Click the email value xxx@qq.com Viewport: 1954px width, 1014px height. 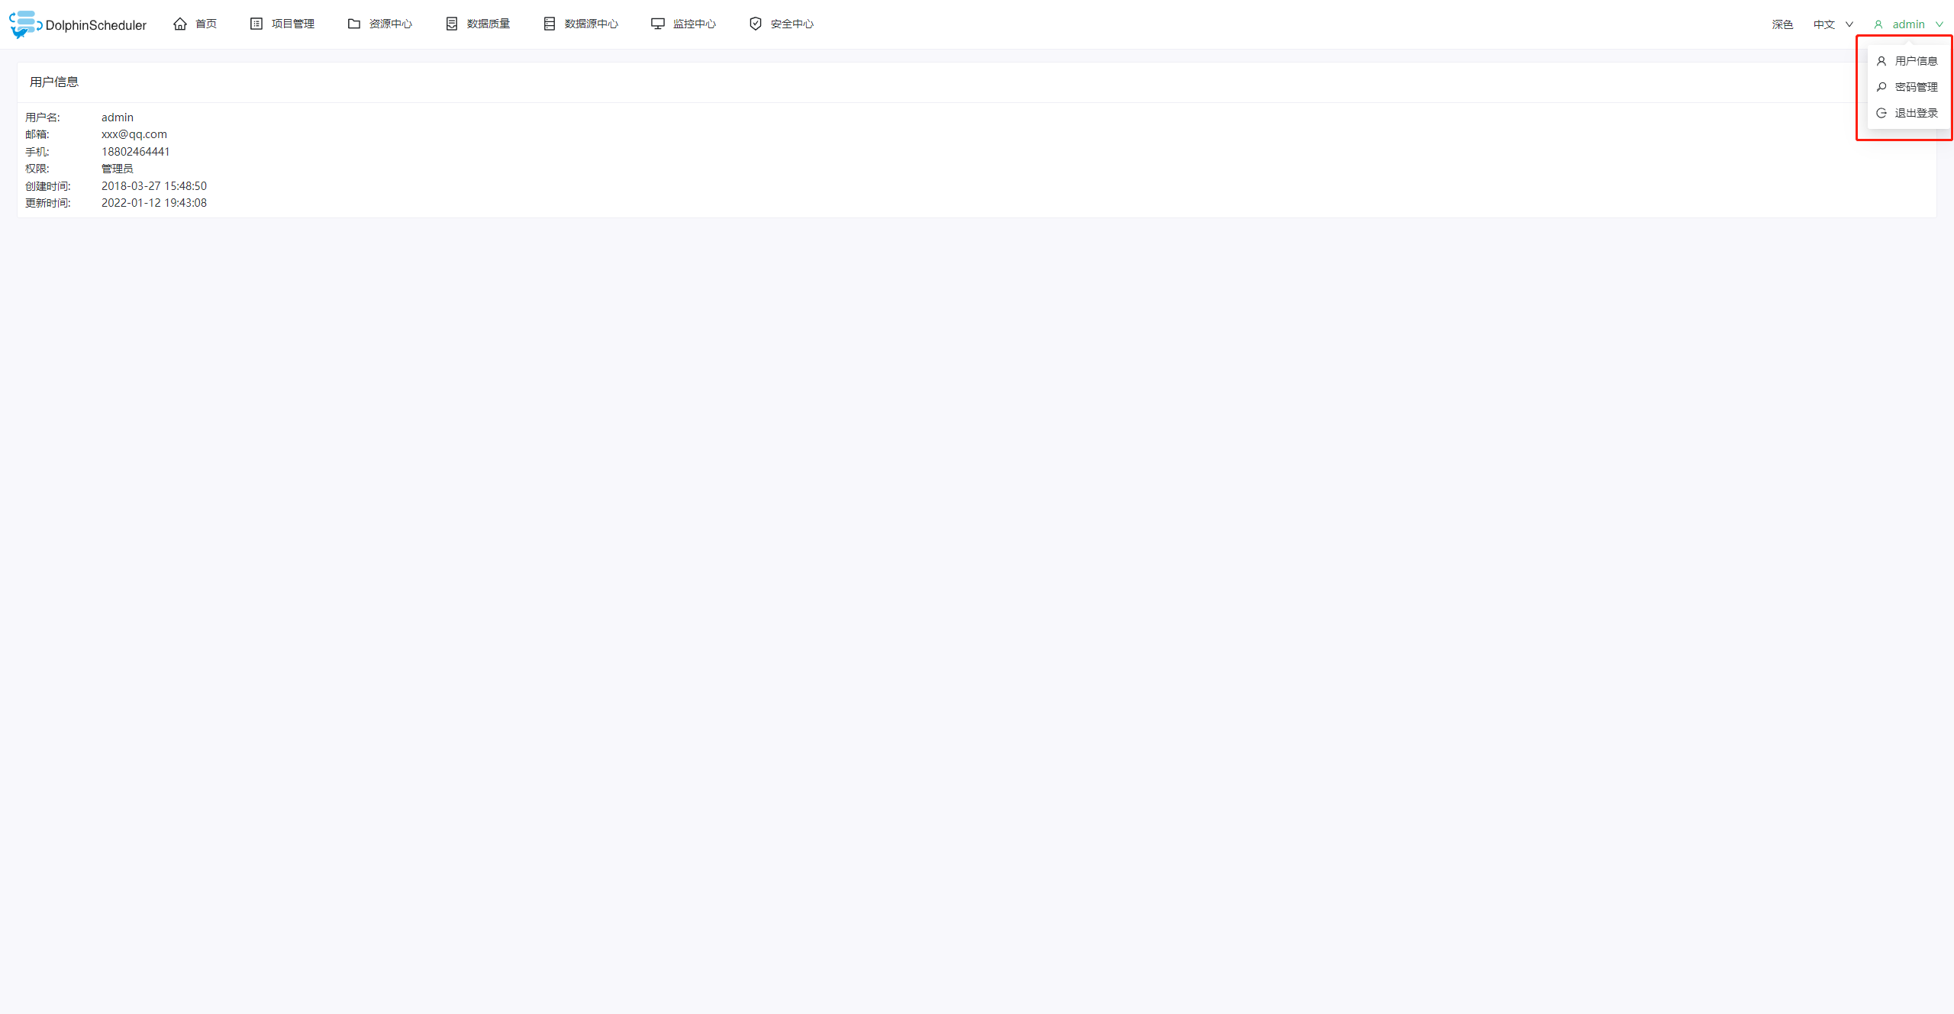pos(134,134)
